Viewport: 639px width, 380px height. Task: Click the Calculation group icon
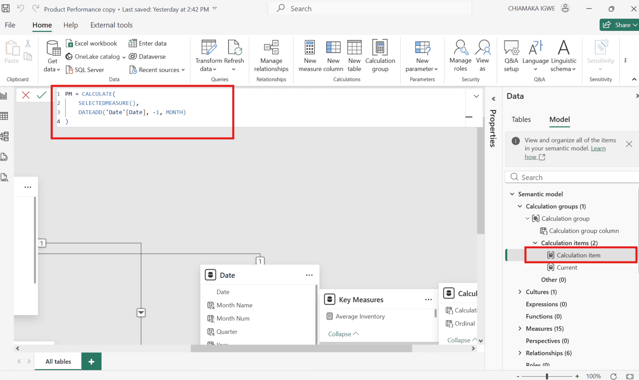[380, 48]
